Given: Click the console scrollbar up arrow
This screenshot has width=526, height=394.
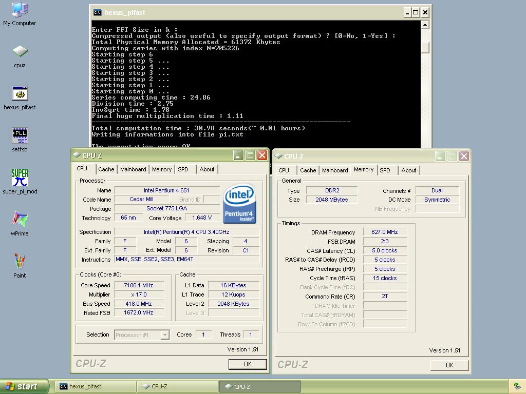Looking at the screenshot, I should 425,25.
